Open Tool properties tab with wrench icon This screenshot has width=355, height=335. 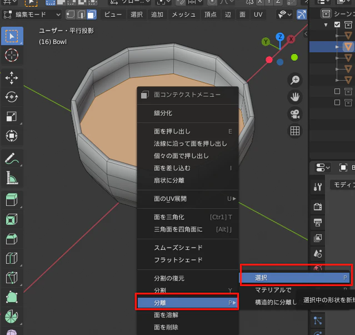(318, 186)
